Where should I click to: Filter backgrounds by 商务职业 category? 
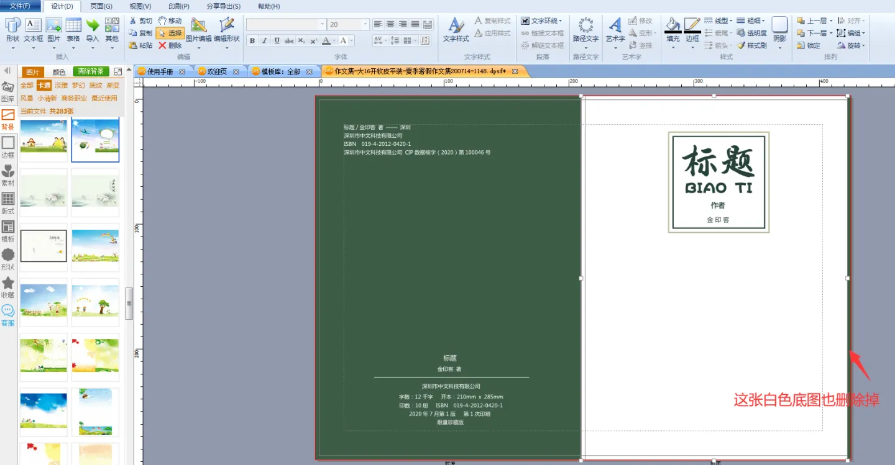[75, 98]
